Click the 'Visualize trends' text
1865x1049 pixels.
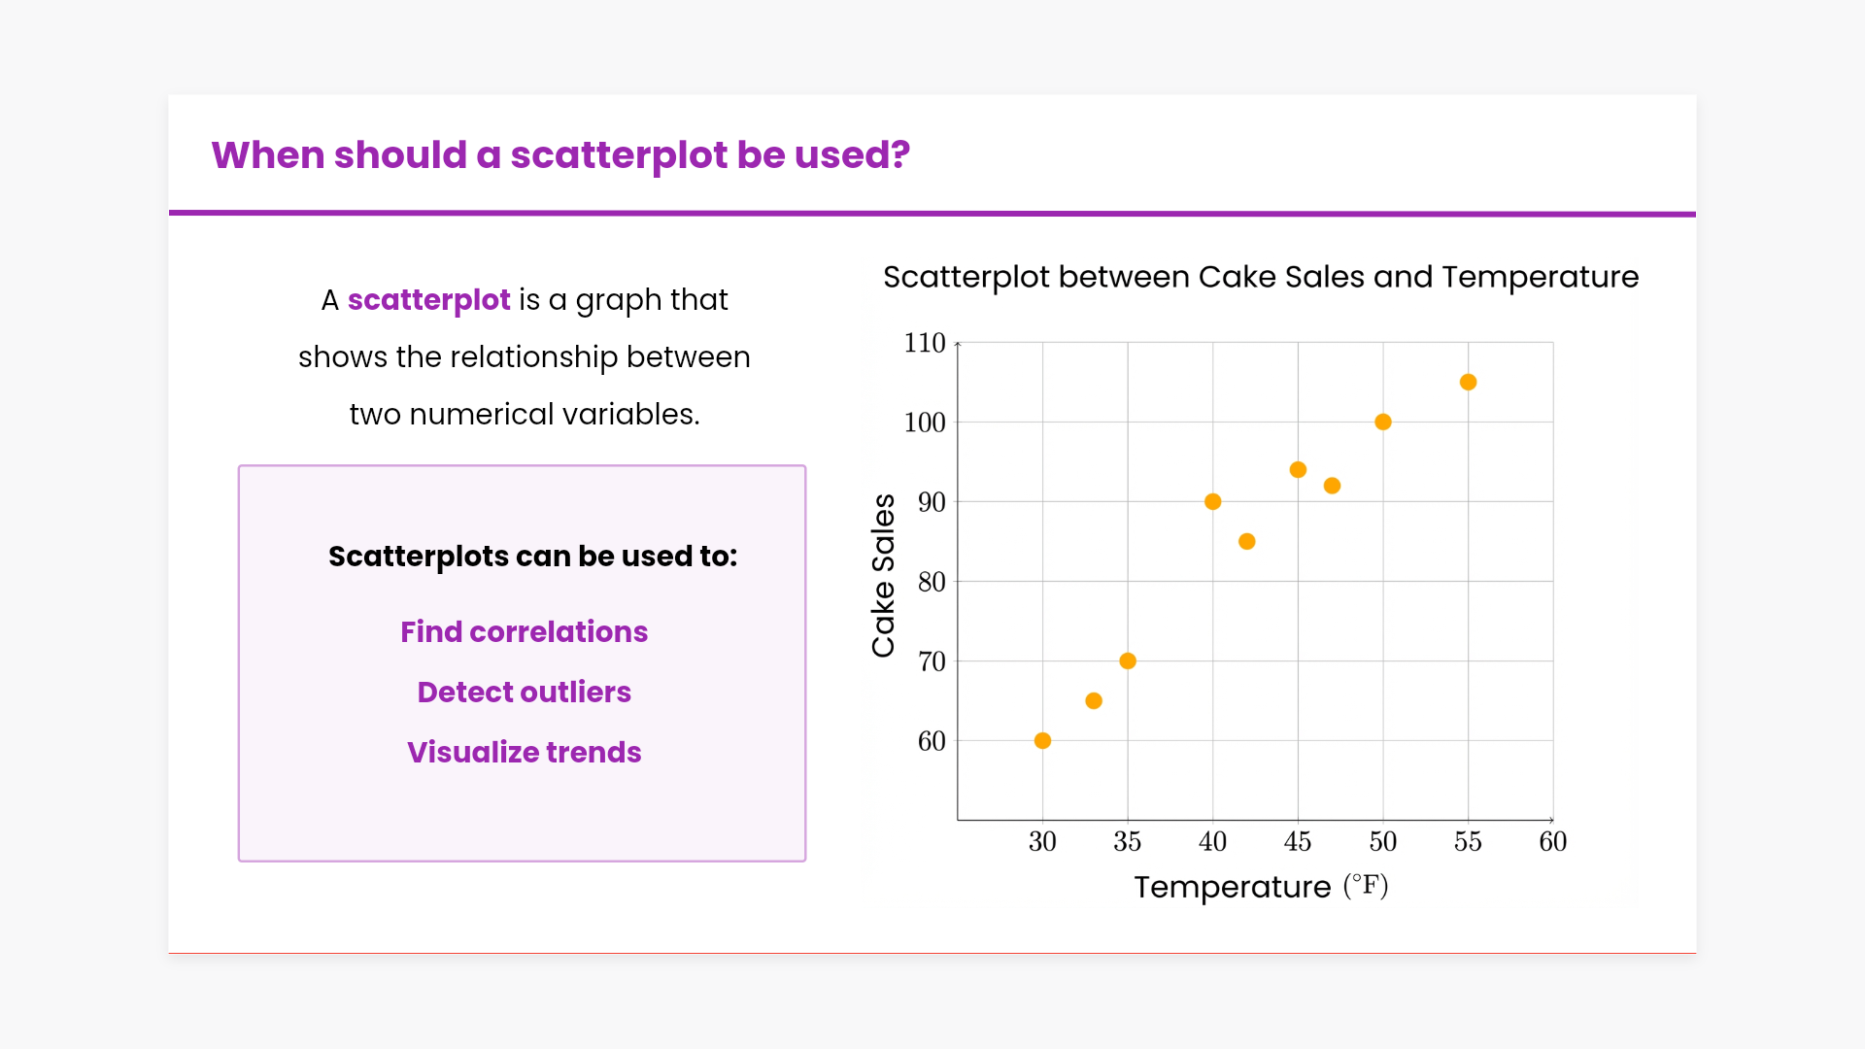(x=524, y=753)
